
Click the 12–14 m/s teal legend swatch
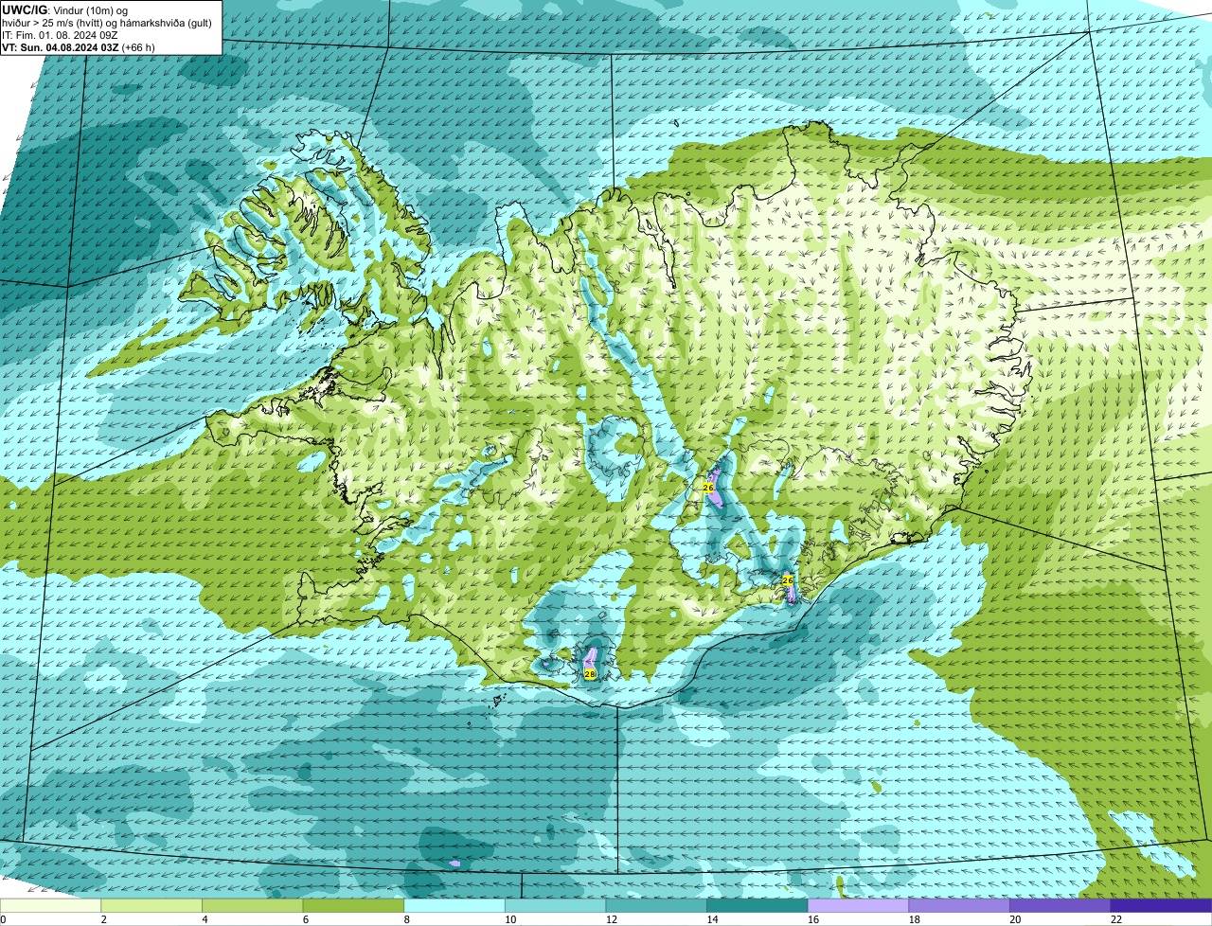point(656,905)
